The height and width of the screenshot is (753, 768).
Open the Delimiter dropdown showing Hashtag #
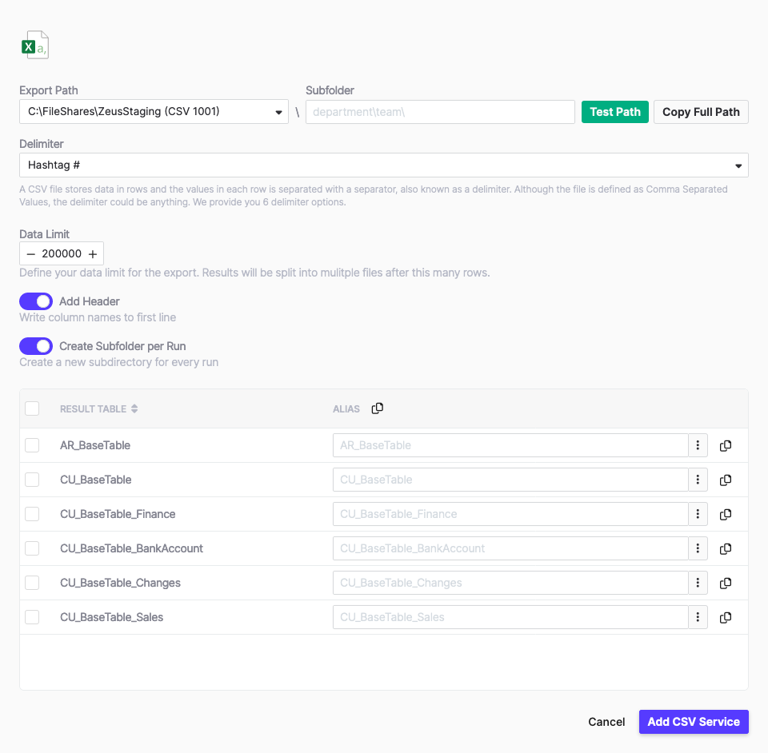point(383,165)
